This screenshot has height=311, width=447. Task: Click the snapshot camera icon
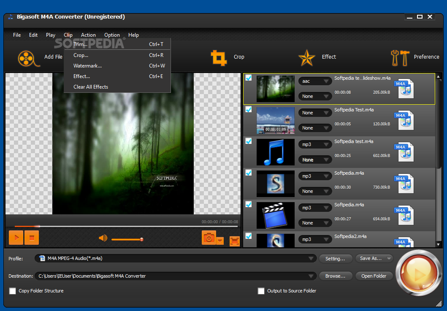209,238
